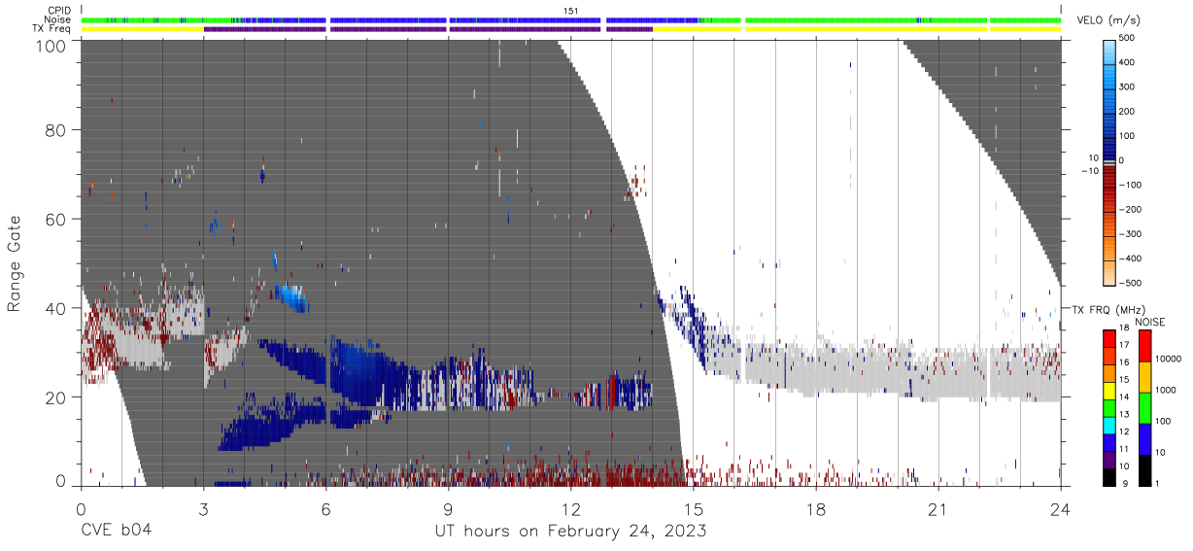Click the 'CPID' row label
This screenshot has height=551, width=1193.
tap(60, 10)
